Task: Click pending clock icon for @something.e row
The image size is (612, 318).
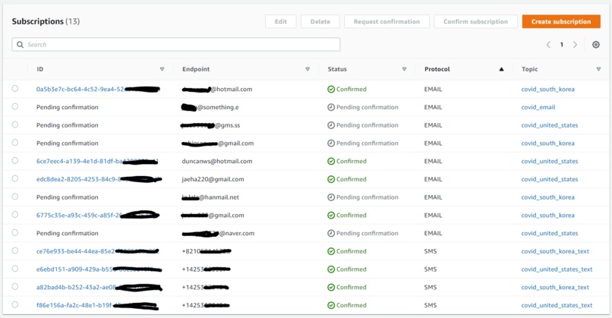Action: point(331,107)
